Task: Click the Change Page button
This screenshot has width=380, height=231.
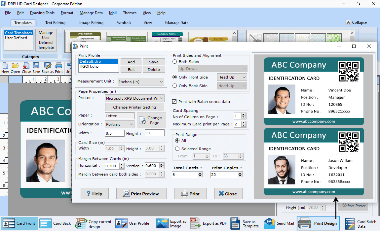Action: pyautogui.click(x=151, y=120)
